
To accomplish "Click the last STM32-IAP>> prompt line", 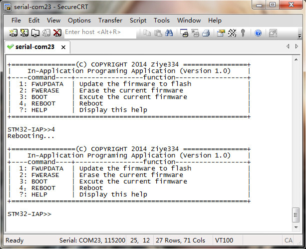I will 29,214.
